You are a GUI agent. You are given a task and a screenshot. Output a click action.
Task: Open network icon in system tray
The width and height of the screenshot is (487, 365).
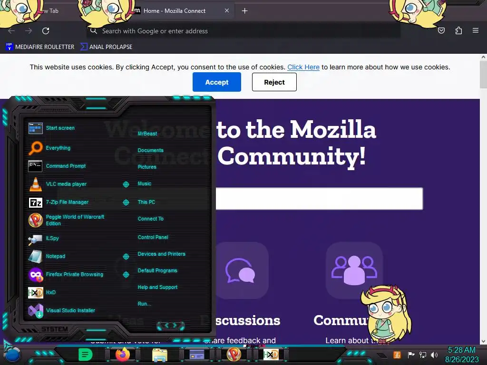tap(423, 355)
